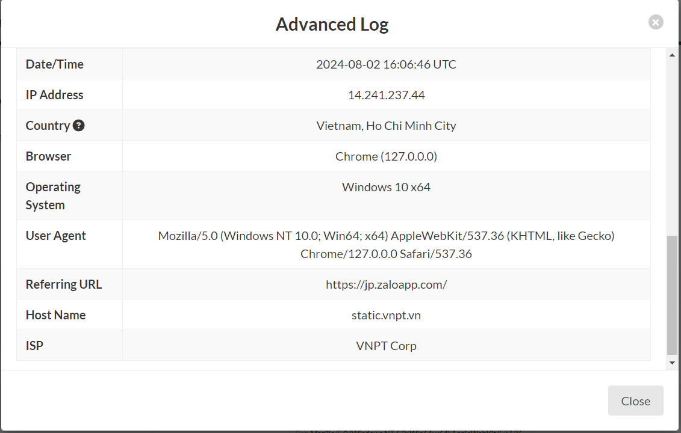Close the Advanced Log dialog via X icon
Screen dimensions: 681x433
point(655,22)
